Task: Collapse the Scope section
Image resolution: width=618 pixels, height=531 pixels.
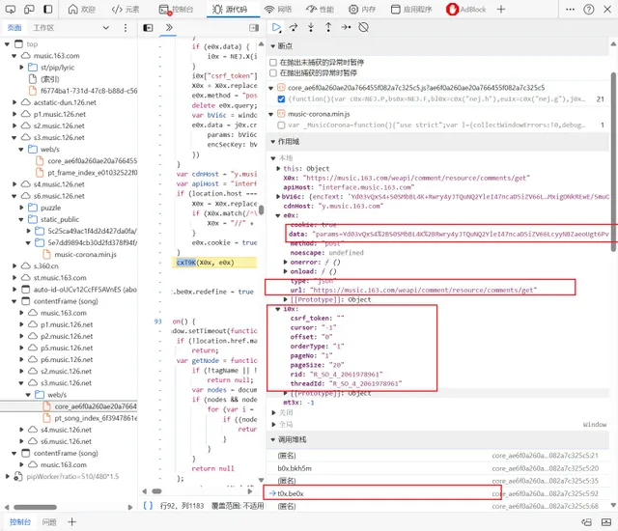Action: (272, 142)
